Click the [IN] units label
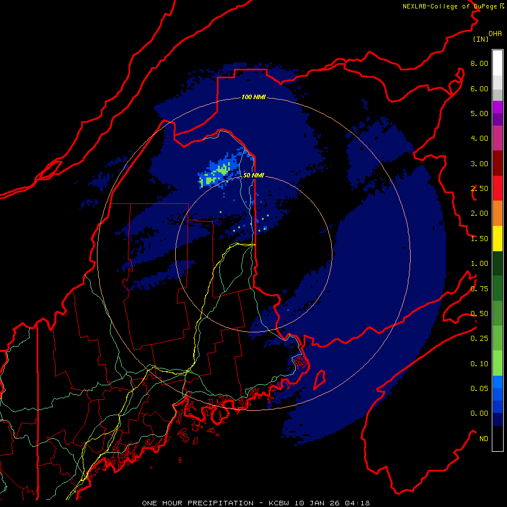The width and height of the screenshot is (507, 507). tap(481, 39)
